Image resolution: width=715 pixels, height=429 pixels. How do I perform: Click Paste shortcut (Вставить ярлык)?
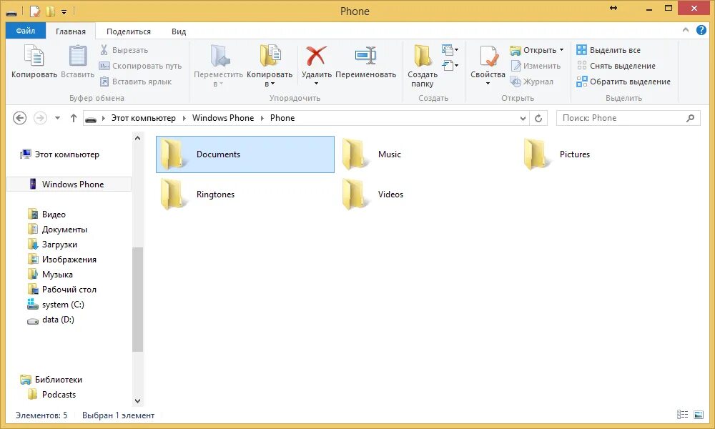(136, 82)
